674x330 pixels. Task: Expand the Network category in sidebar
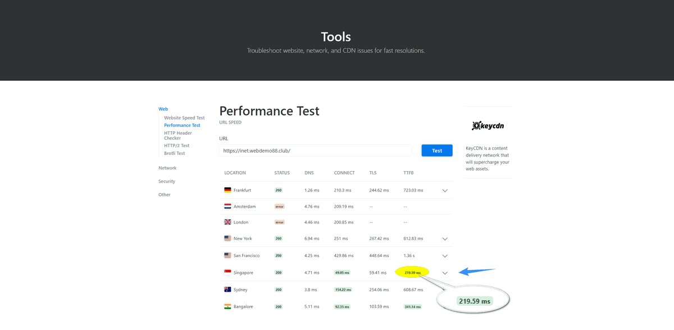(167, 168)
